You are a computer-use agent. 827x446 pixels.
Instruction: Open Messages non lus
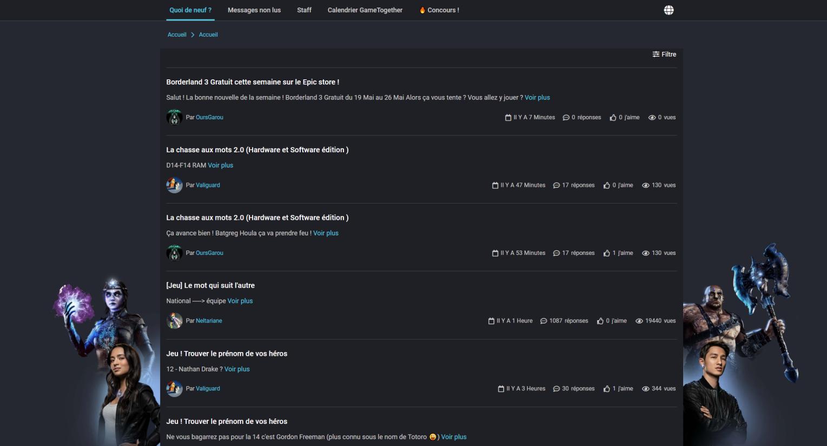pos(254,10)
